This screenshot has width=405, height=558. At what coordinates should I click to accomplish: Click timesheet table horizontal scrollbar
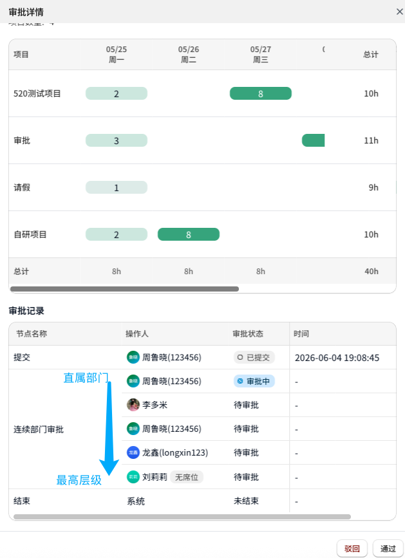pos(124,289)
